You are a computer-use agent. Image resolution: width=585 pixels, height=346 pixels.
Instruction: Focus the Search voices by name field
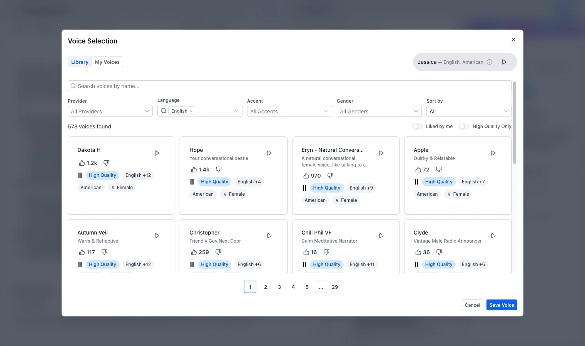click(x=289, y=86)
